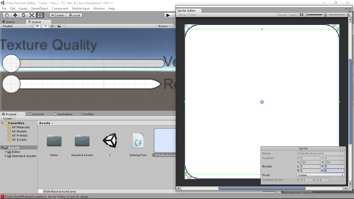
Task: Click the Border B input field
Action: tap(334, 170)
